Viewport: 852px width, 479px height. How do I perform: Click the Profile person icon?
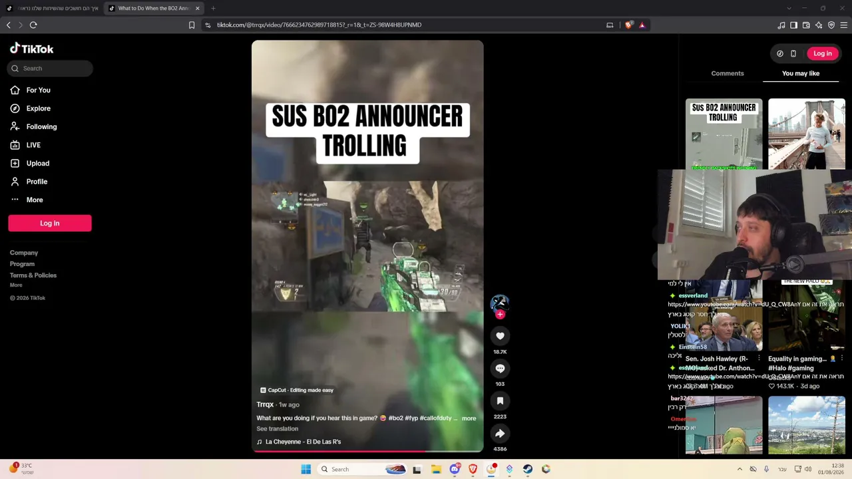(x=15, y=182)
